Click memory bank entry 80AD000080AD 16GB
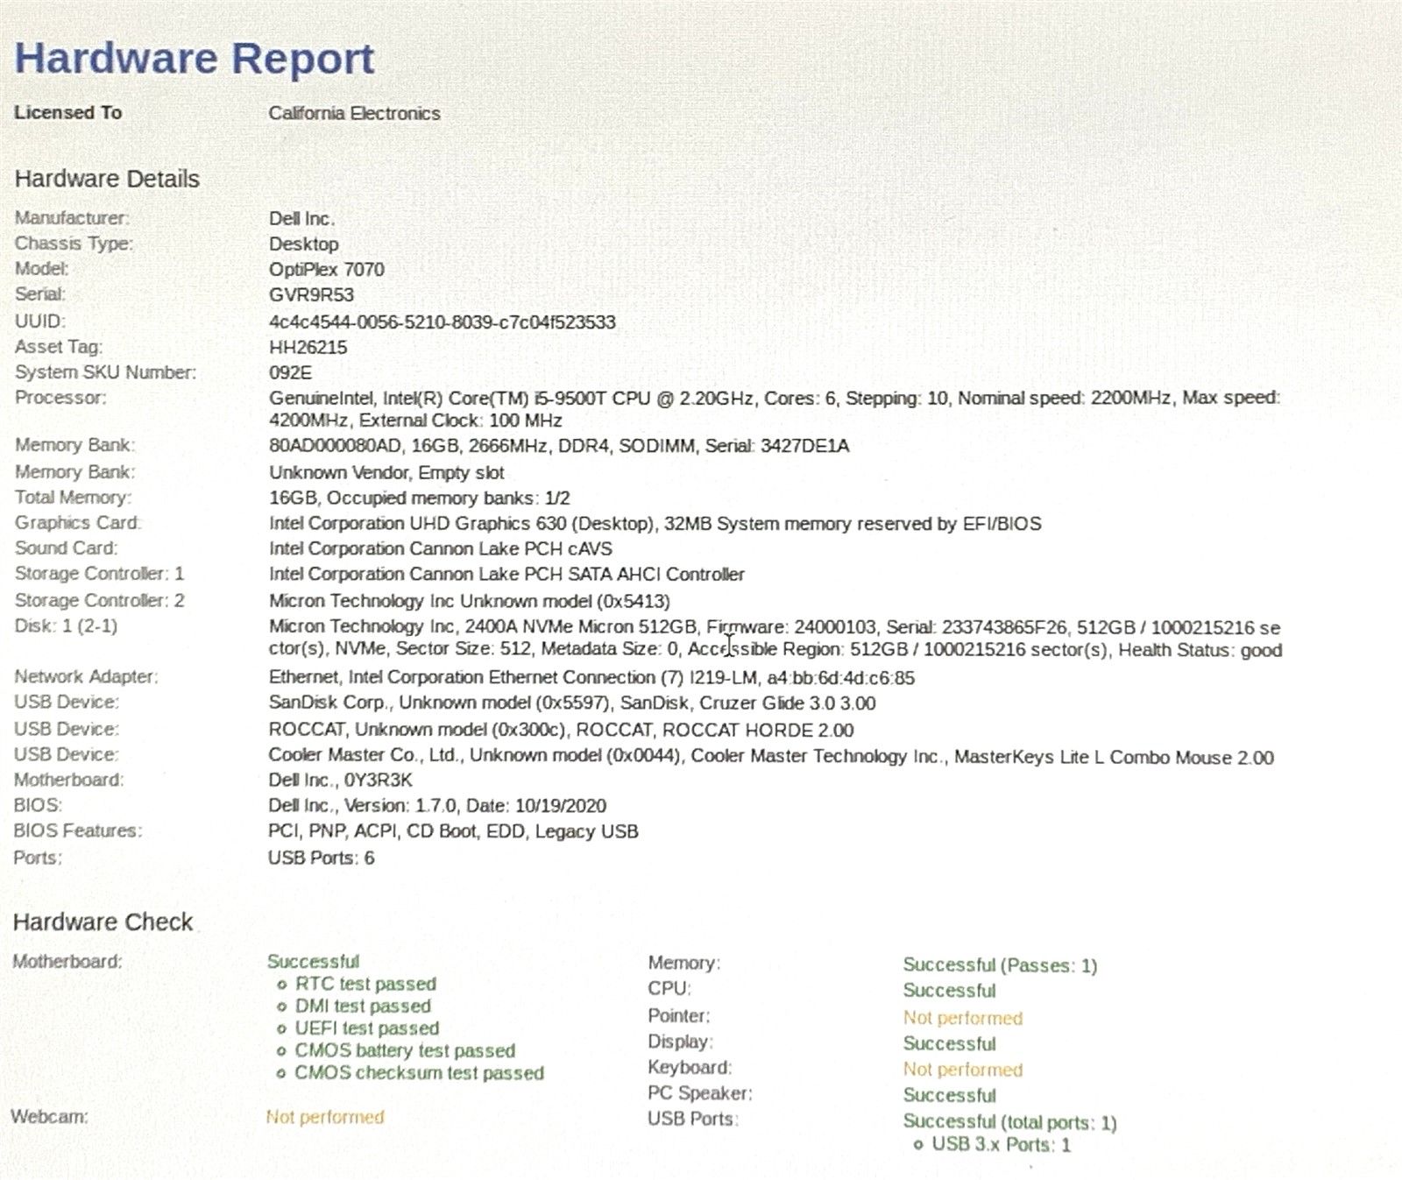Viewport: 1402px width, 1180px height. click(x=558, y=446)
